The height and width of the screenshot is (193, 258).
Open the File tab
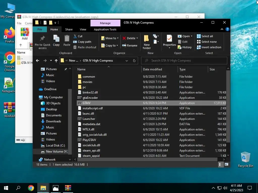(x=40, y=29)
